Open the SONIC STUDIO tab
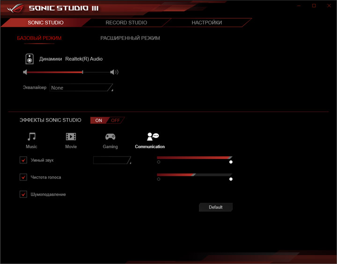This screenshot has width=337, height=264. [45, 23]
